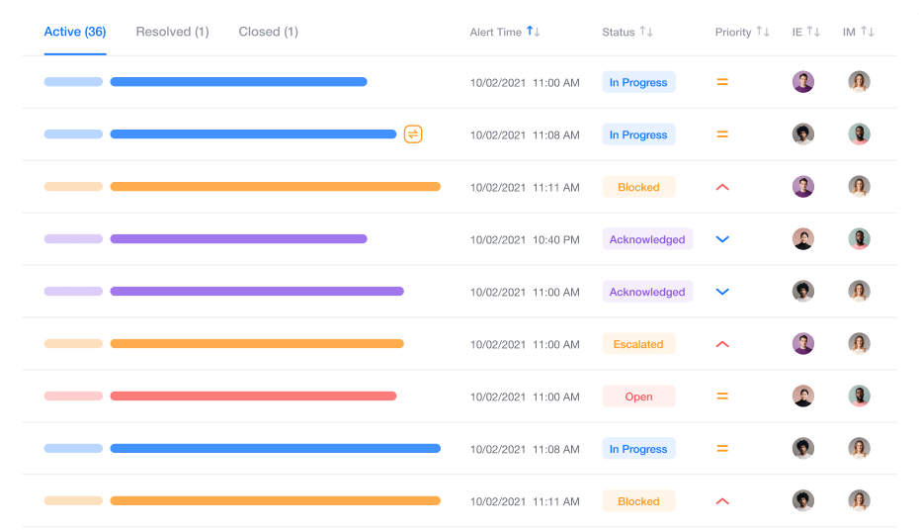This screenshot has height=530, width=919.
Task: Open the IE avatar in the In Progress 11:00 AM row
Action: point(803,81)
